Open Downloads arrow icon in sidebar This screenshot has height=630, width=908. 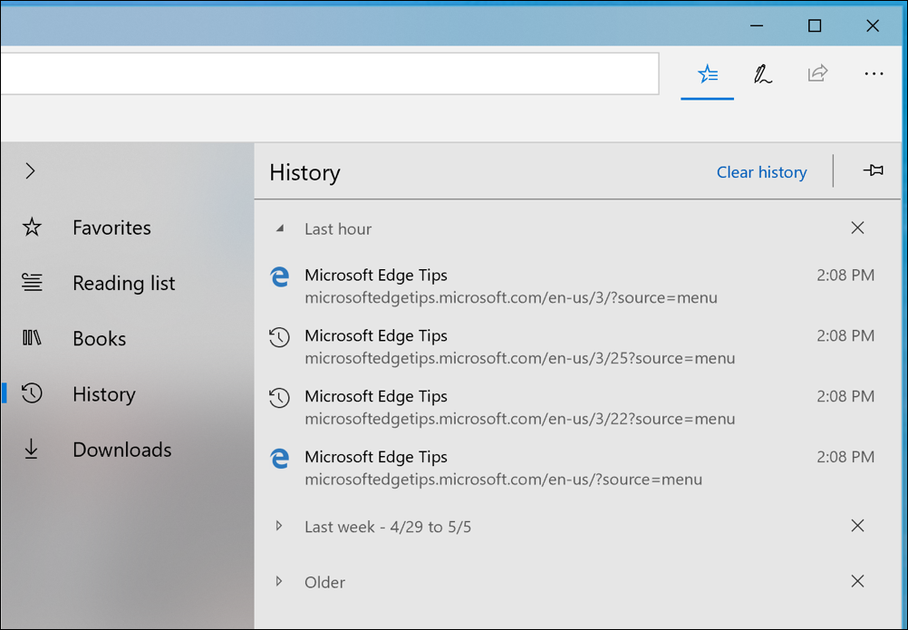pos(32,450)
